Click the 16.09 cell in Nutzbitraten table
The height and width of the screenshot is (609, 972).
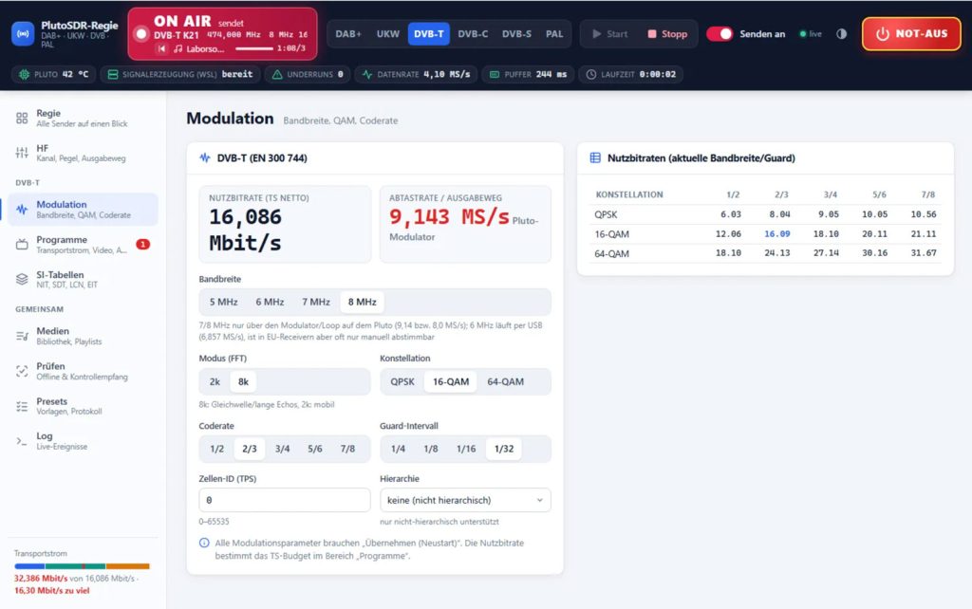coord(776,233)
